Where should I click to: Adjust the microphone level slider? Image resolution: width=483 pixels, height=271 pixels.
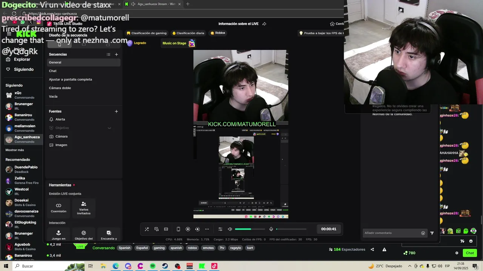pos(291,229)
